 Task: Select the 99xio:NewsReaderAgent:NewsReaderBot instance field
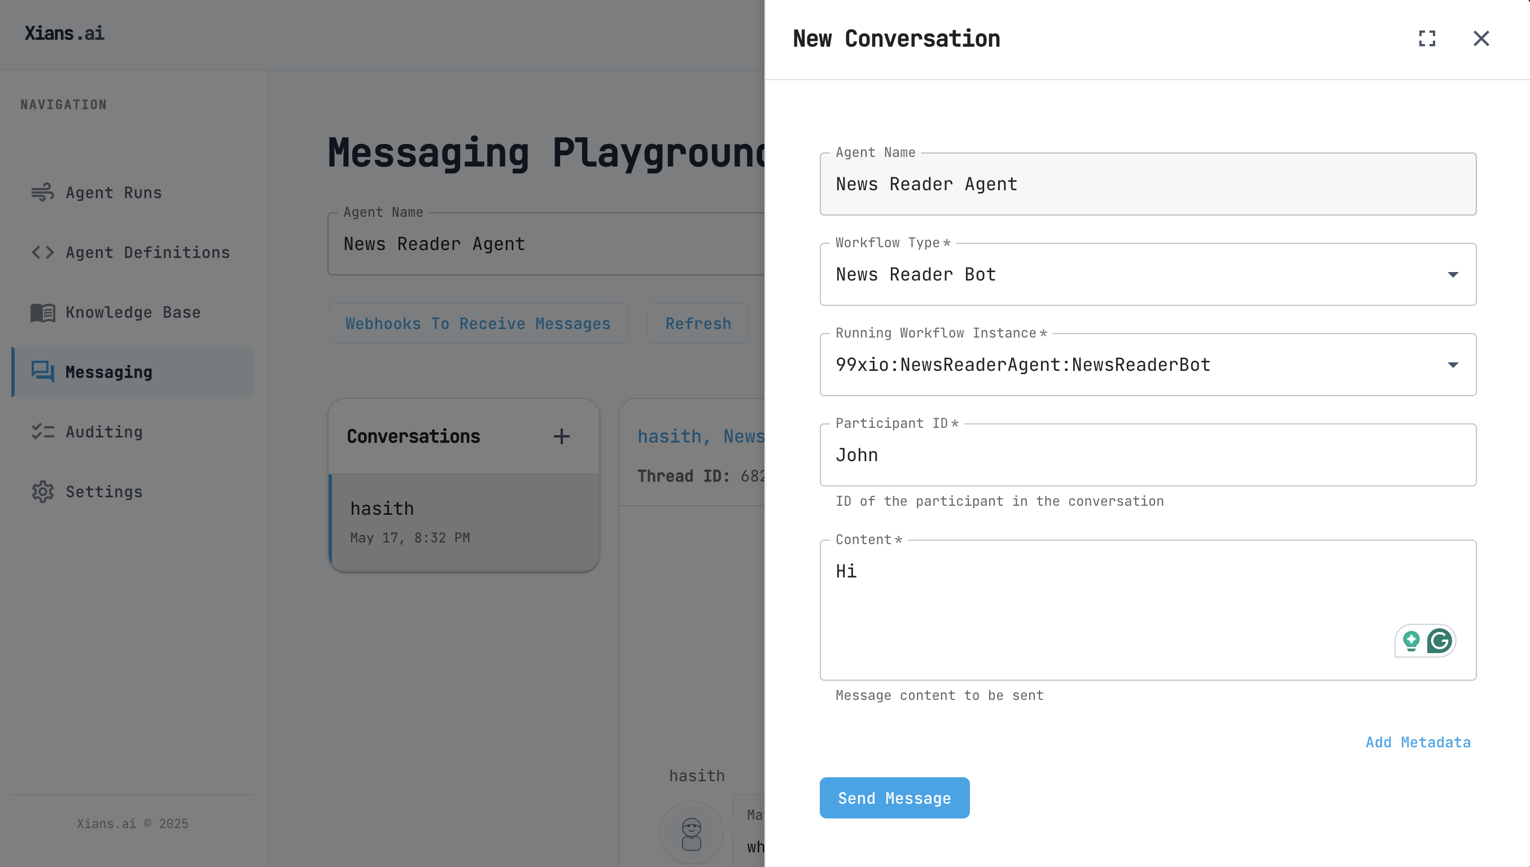1148,365
